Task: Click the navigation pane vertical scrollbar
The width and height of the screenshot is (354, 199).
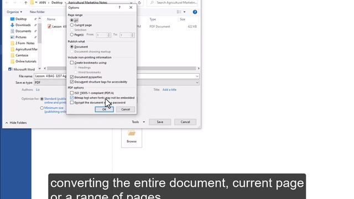Action: pos(39,33)
